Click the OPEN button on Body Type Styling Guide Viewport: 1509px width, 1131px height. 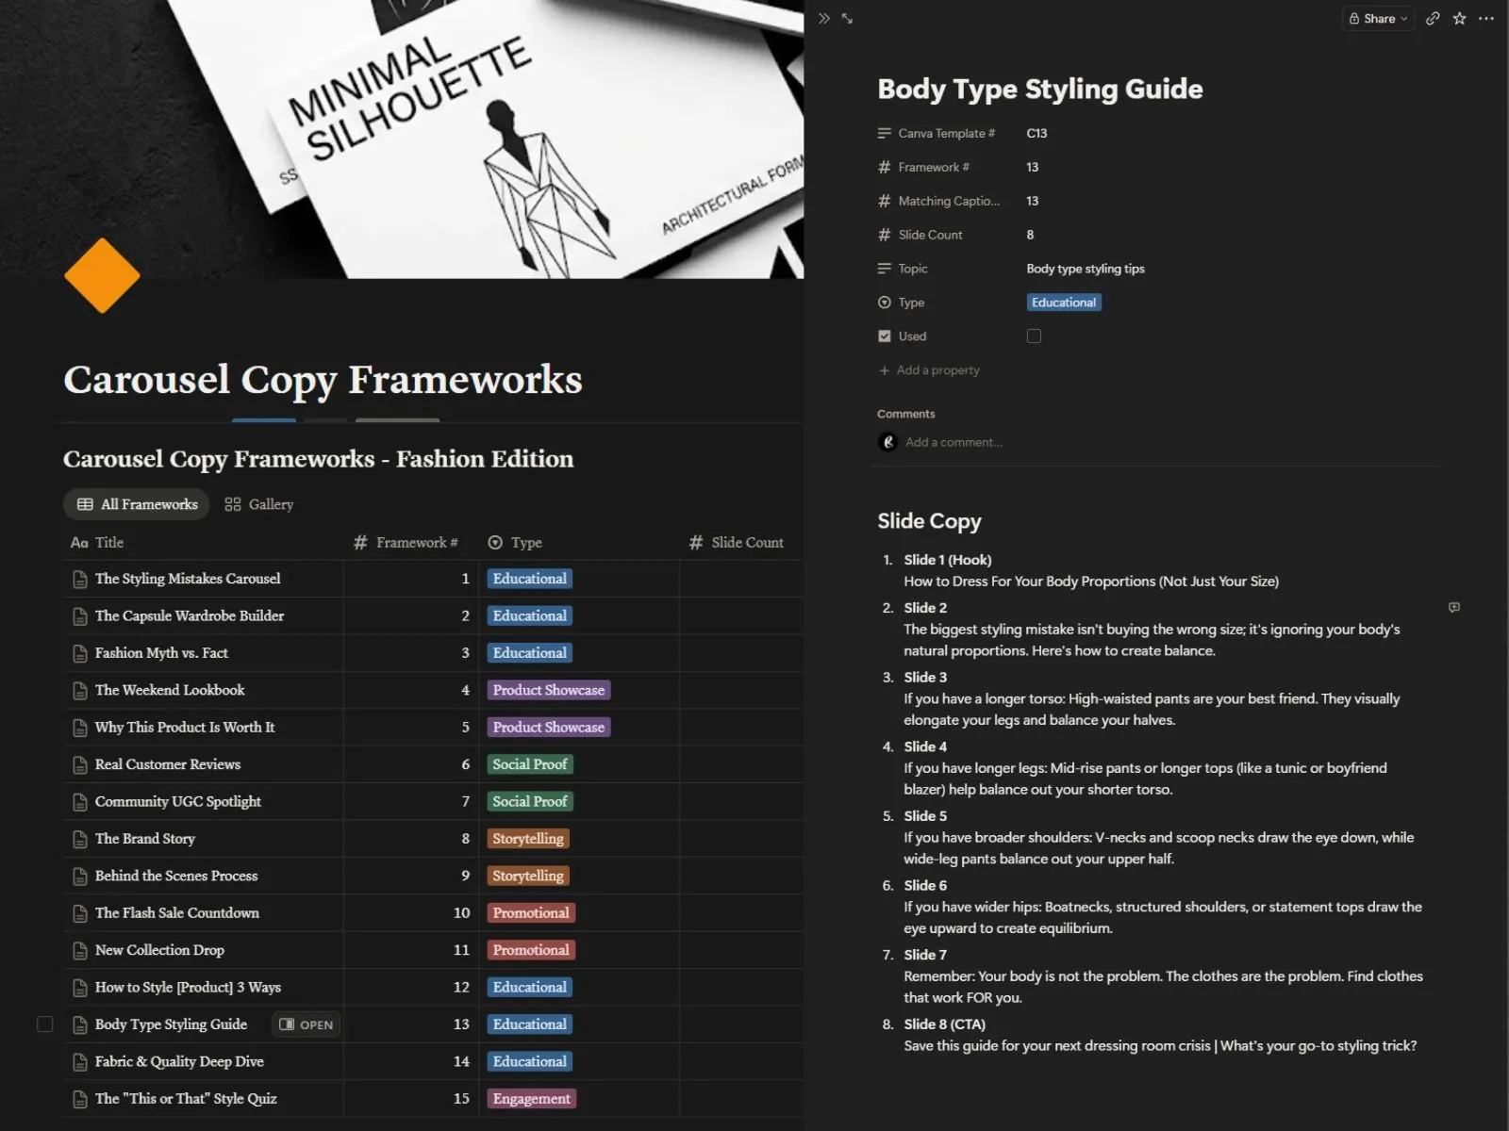(x=307, y=1024)
